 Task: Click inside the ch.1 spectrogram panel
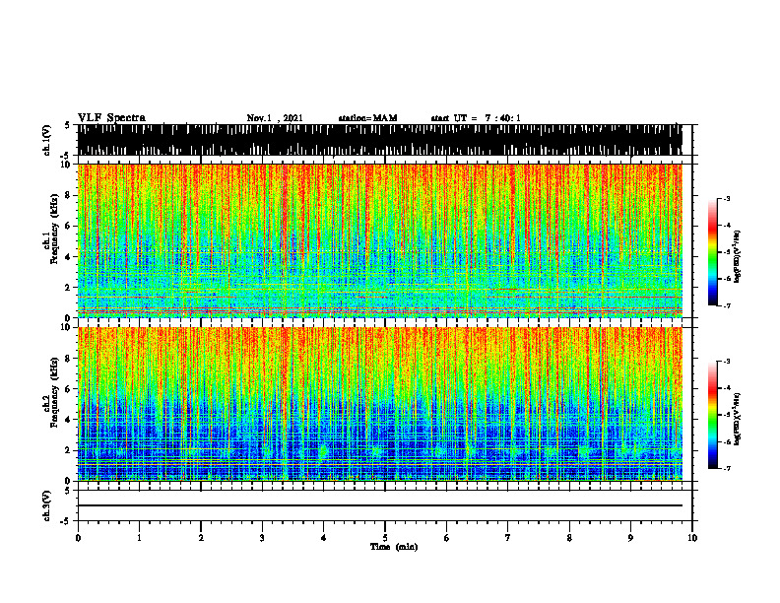[379, 240]
